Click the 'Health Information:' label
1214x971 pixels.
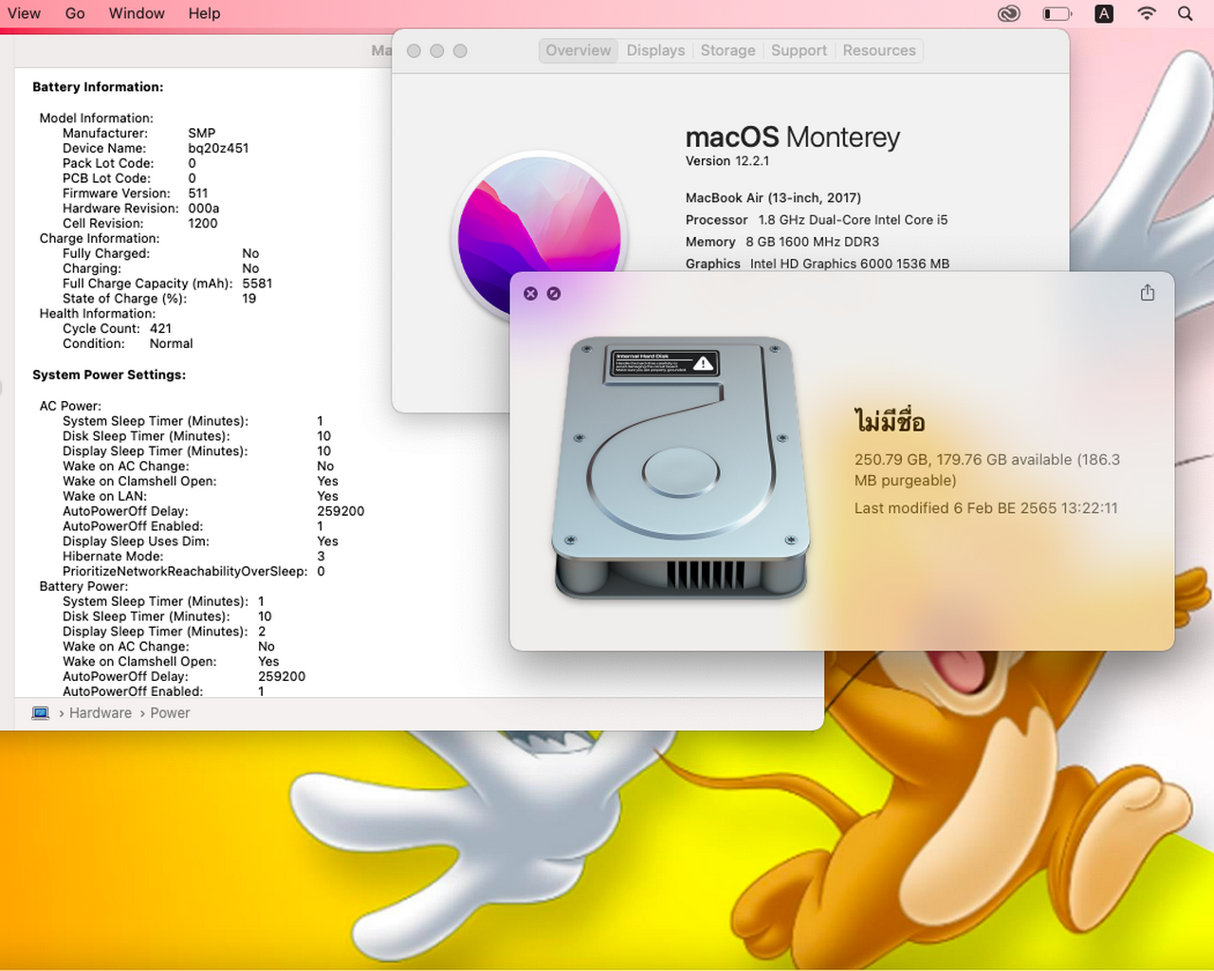click(x=98, y=314)
